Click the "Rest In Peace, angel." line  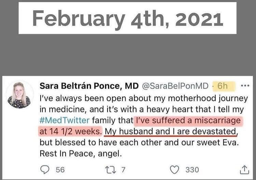point(81,154)
